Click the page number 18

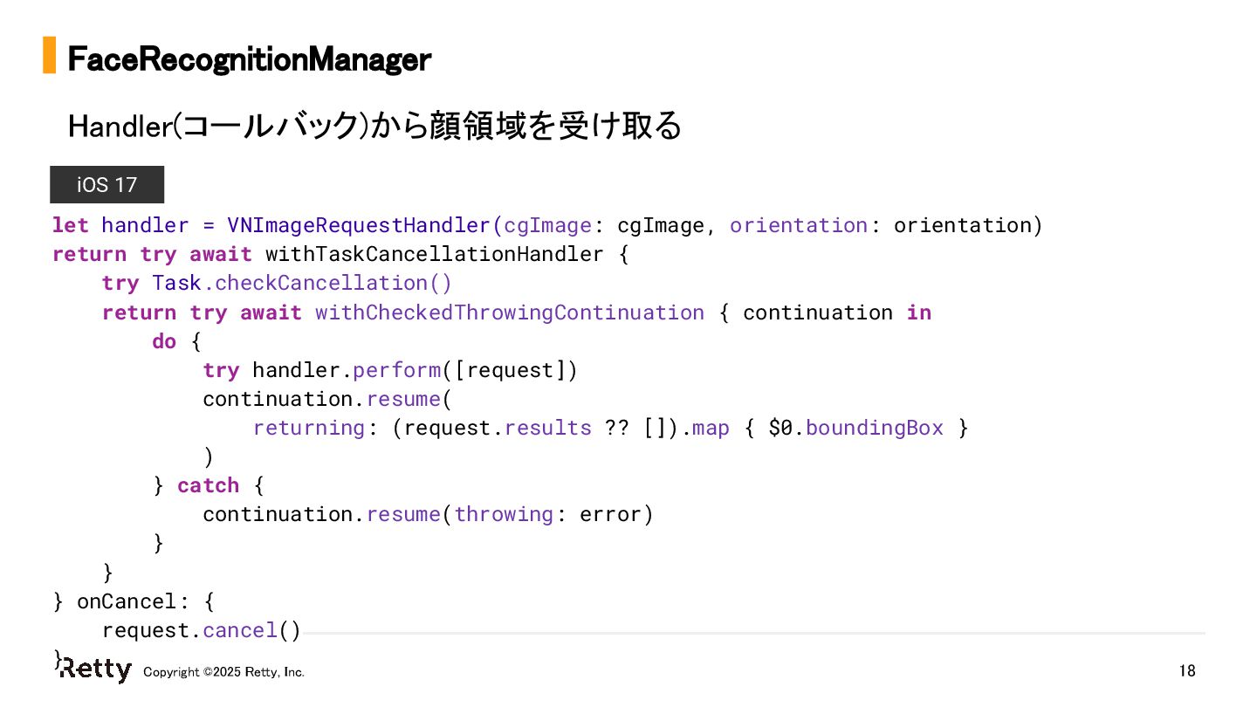pos(1187,671)
